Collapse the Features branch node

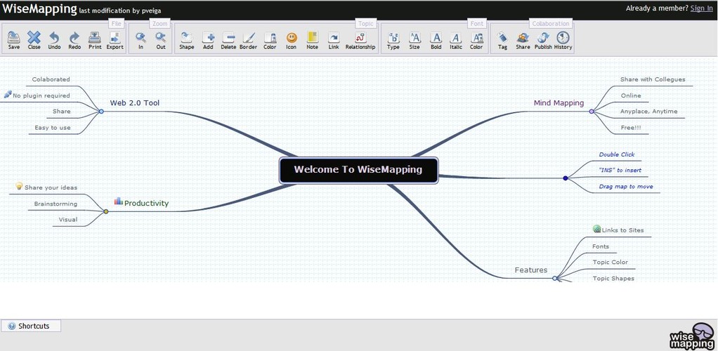(x=555, y=278)
